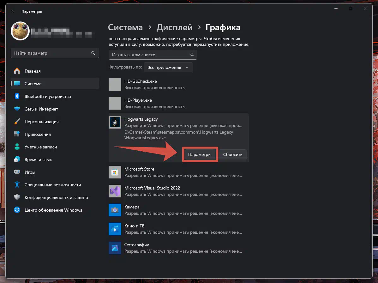Open the Все приложения filter dropdown
Viewport: 378px width, 283px height.
click(168, 67)
